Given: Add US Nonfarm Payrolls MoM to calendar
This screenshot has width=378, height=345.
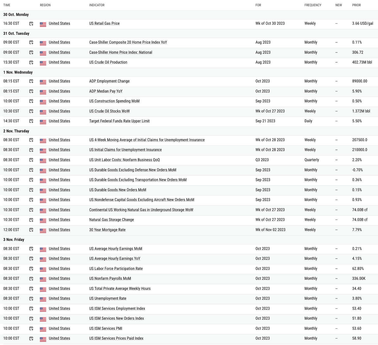Looking at the screenshot, I should pos(31,279).
